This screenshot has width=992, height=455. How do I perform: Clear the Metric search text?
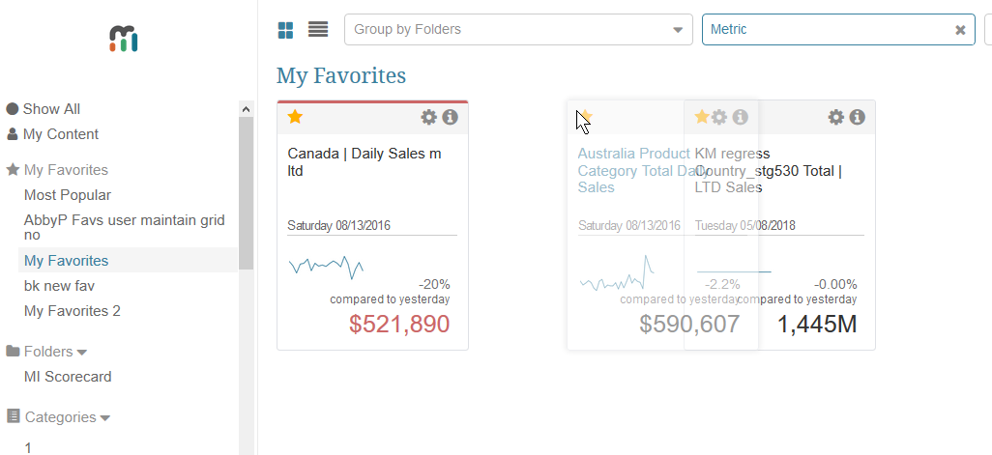coord(960,30)
